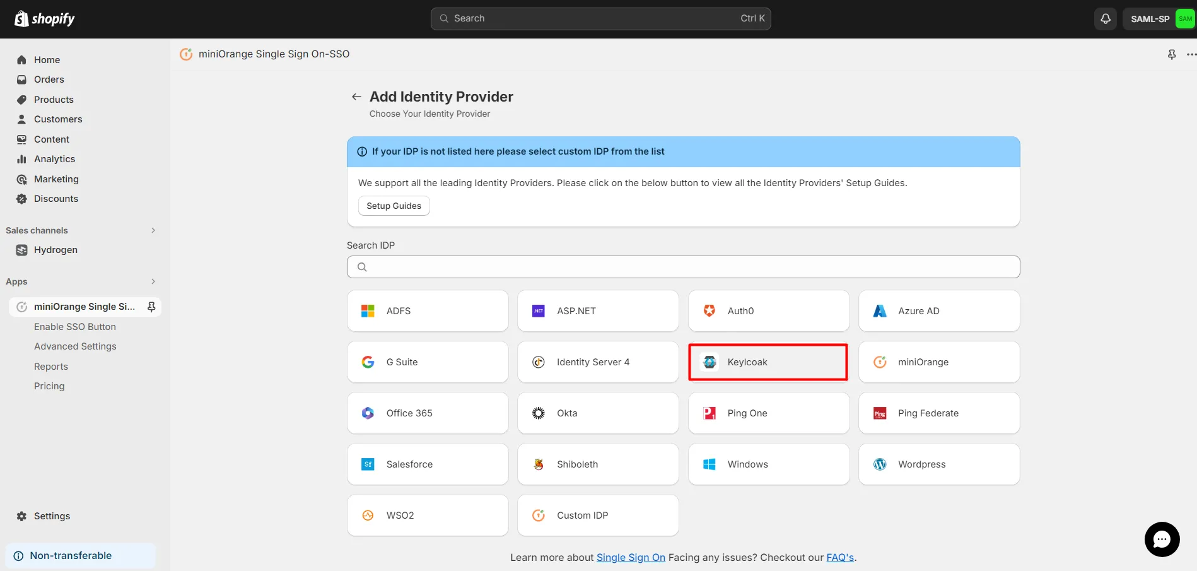Click the Home sidebar icon
The width and height of the screenshot is (1197, 571).
click(x=21, y=60)
